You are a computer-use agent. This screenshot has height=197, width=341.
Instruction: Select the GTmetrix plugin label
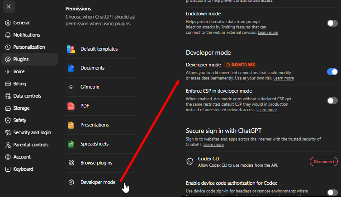(90, 87)
